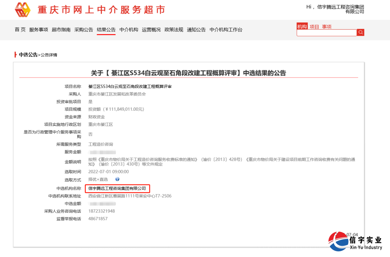Select the 机构 search tab

click(302, 26)
